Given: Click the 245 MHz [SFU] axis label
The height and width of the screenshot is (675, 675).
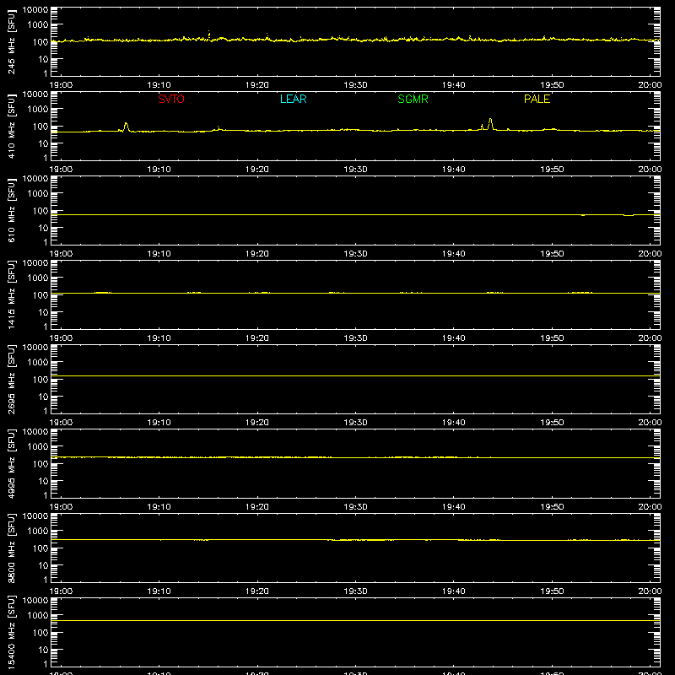Looking at the screenshot, I should [12, 42].
